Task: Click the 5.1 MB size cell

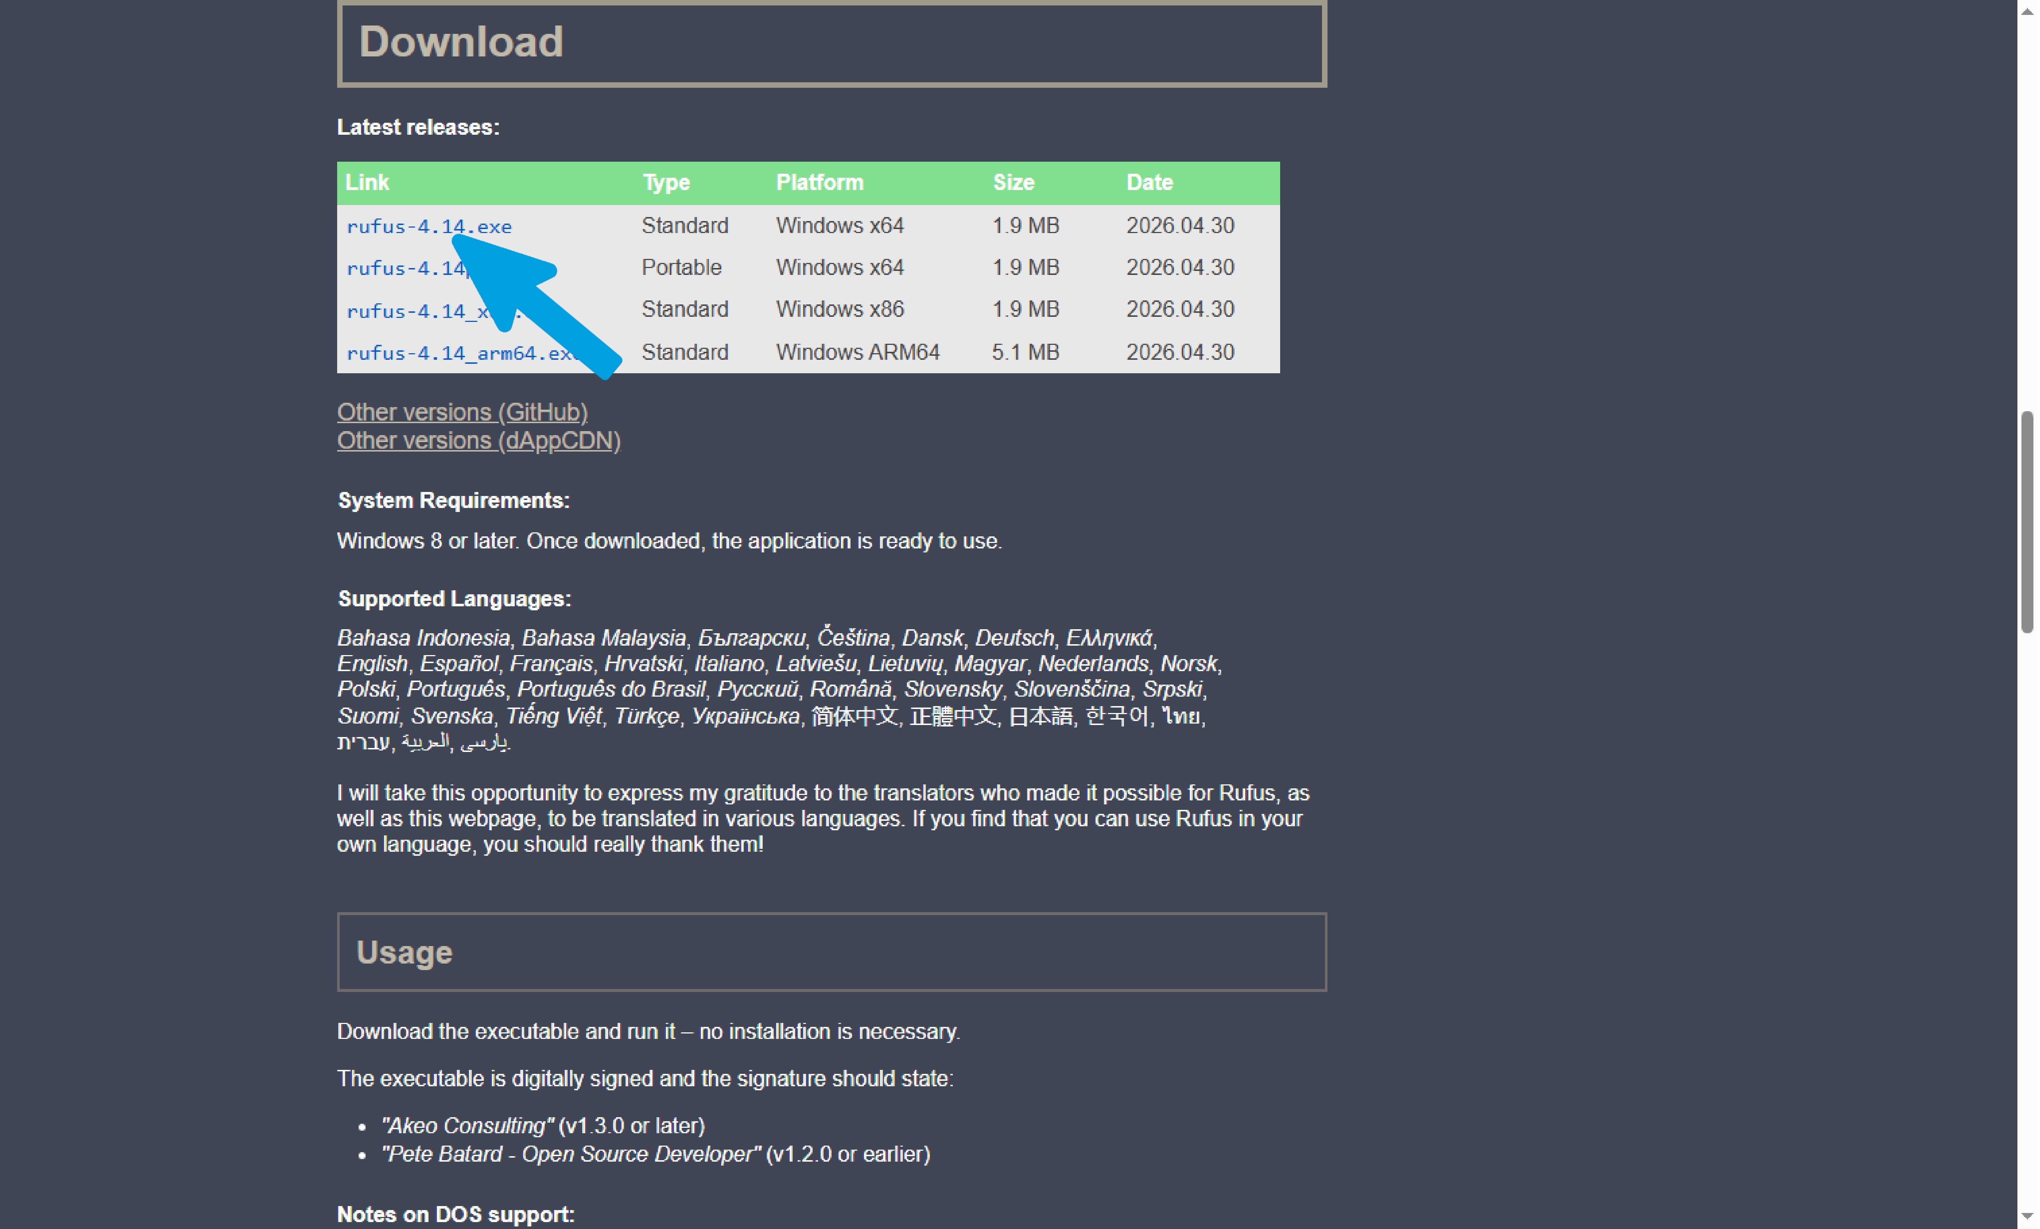Action: [1025, 352]
